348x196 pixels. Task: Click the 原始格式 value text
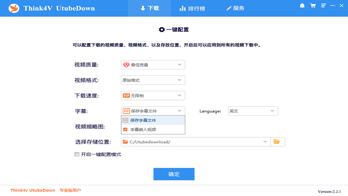(x=131, y=80)
